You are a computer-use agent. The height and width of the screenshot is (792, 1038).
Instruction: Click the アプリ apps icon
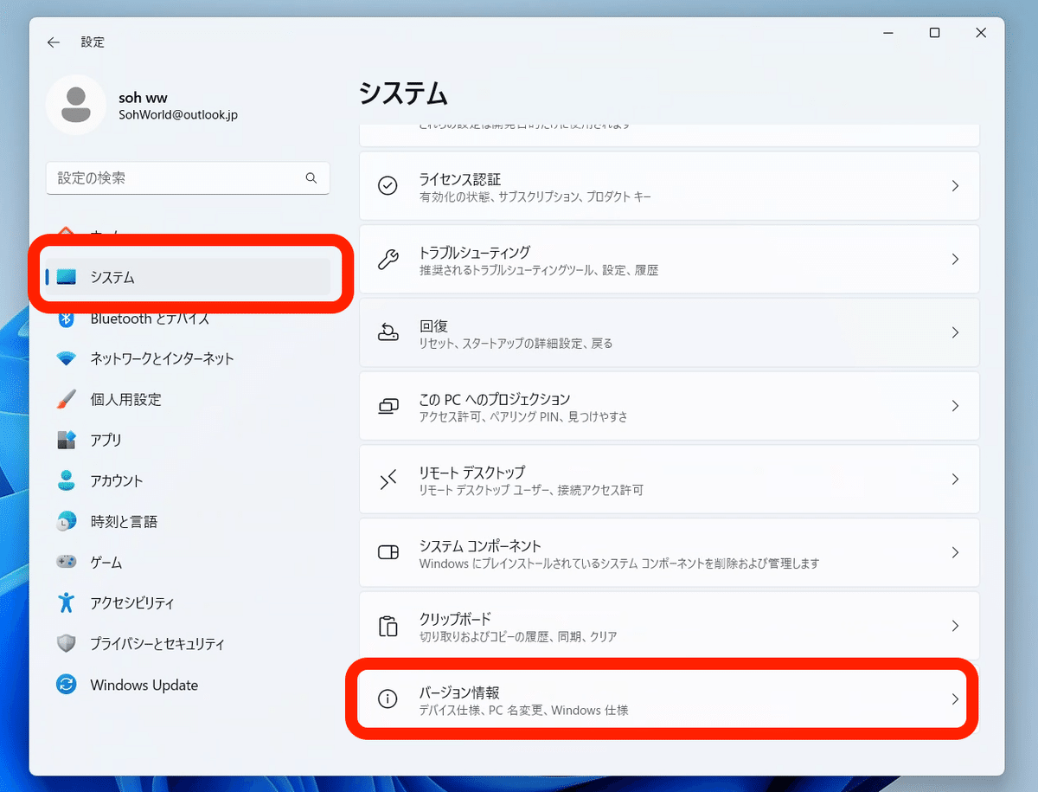[67, 440]
